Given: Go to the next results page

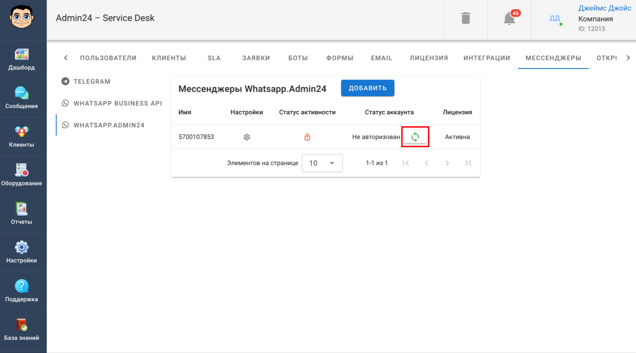Looking at the screenshot, I should click(447, 163).
